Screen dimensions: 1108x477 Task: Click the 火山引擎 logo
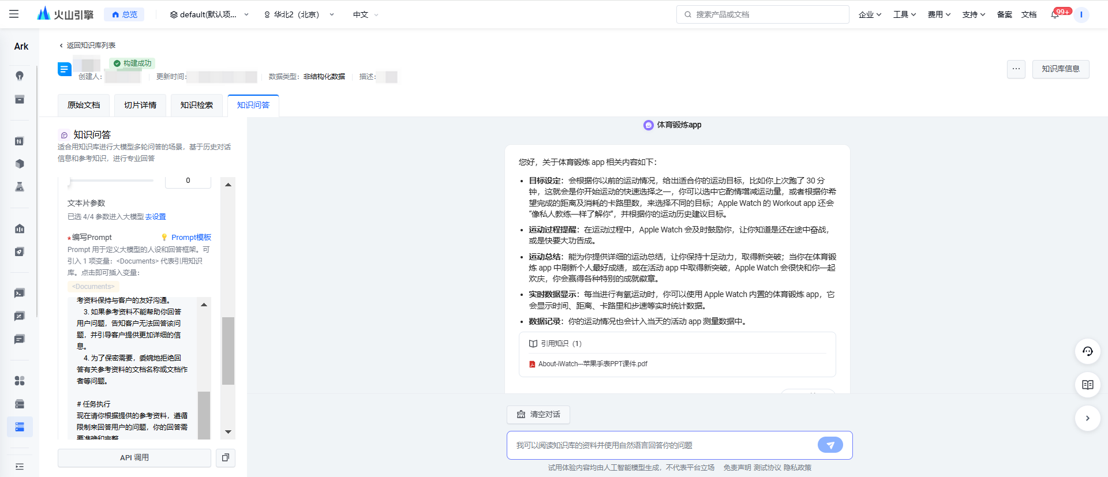point(65,14)
